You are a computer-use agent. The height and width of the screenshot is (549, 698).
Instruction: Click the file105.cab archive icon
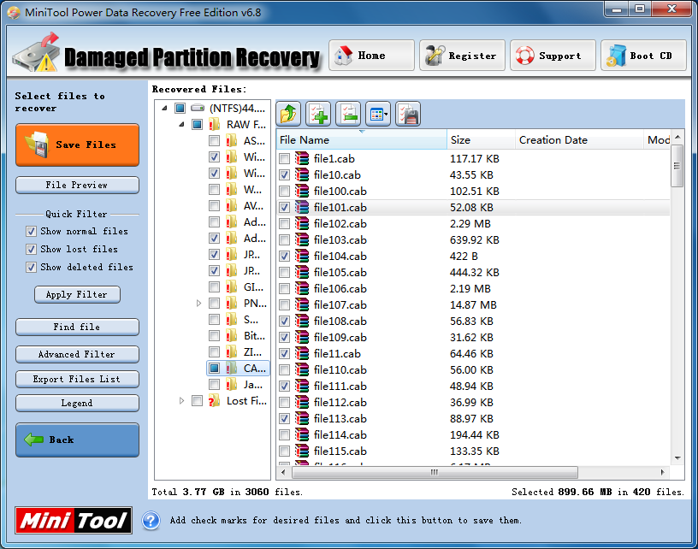[302, 272]
